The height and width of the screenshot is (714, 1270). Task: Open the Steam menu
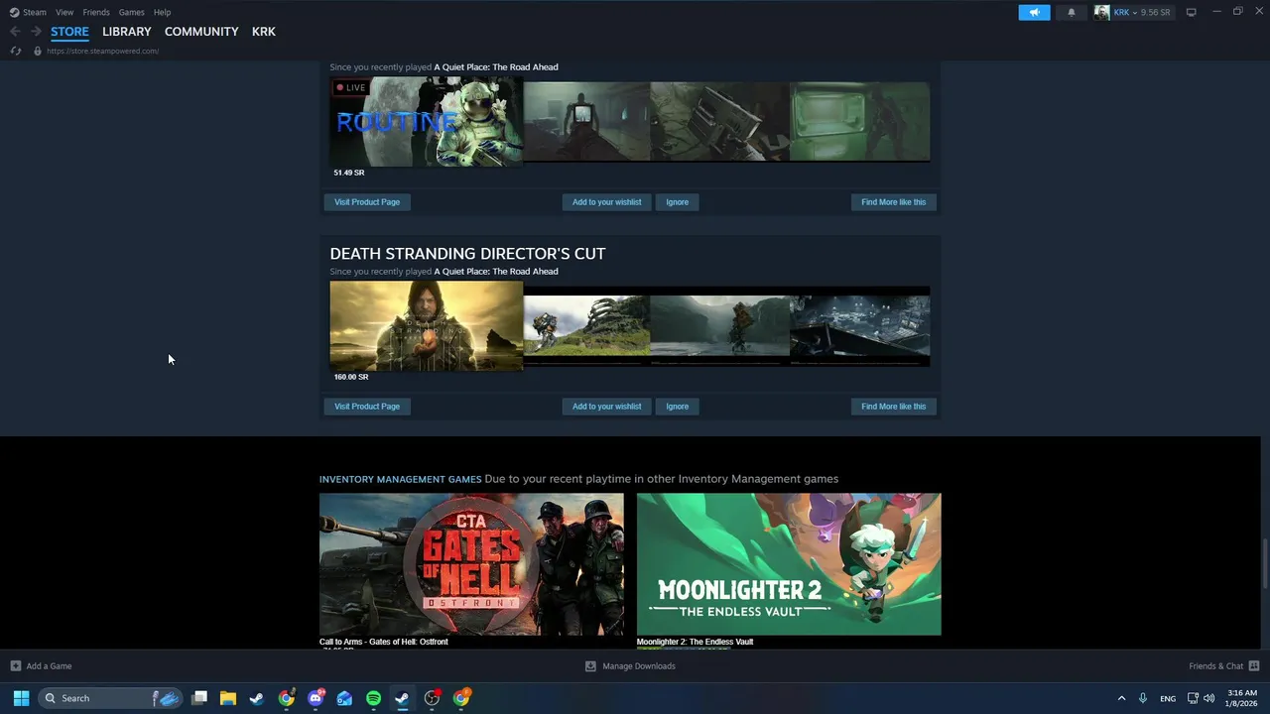pyautogui.click(x=35, y=12)
